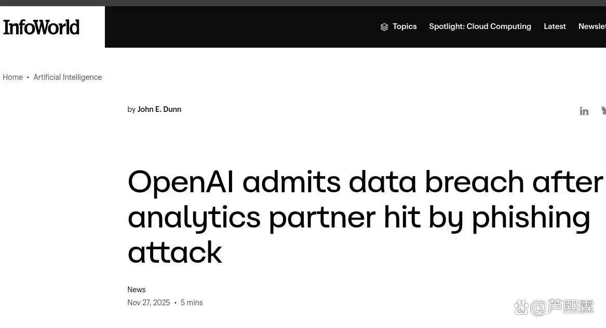Click the stacked layers Topics icon
The image size is (606, 328).
(384, 27)
